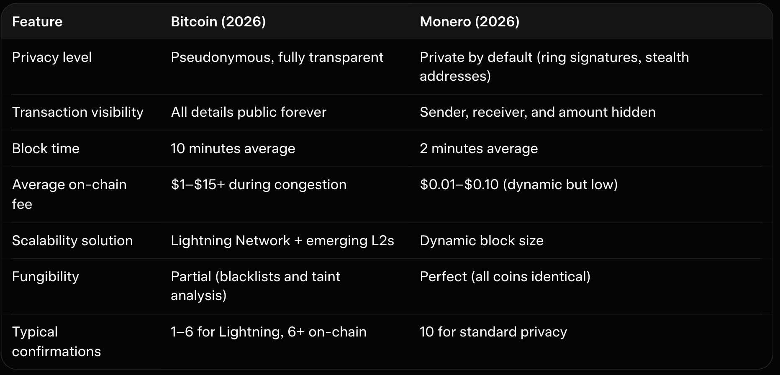
Task: Select the Block time row label
Action: coord(46,149)
